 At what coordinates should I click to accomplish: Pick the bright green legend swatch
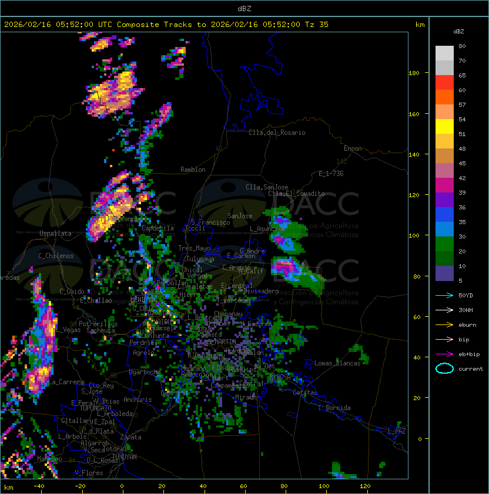[x=444, y=243]
